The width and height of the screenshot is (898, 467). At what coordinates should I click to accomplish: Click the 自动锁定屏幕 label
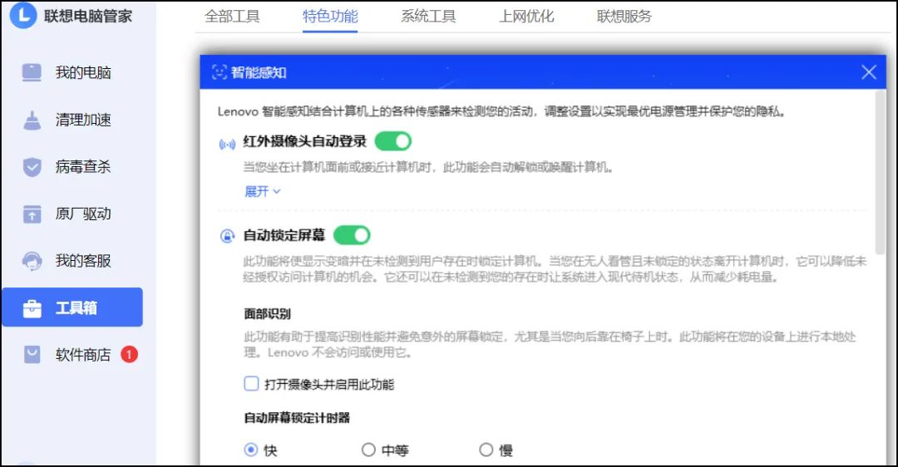click(x=284, y=235)
